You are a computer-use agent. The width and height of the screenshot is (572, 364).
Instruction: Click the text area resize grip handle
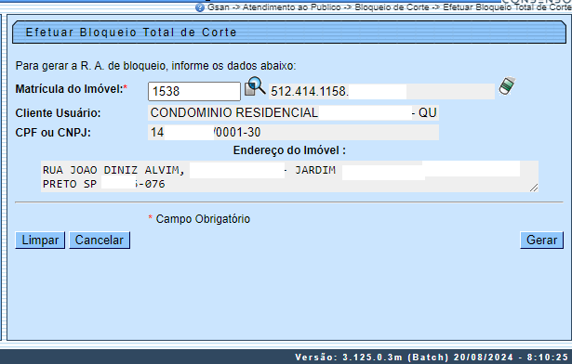(534, 188)
